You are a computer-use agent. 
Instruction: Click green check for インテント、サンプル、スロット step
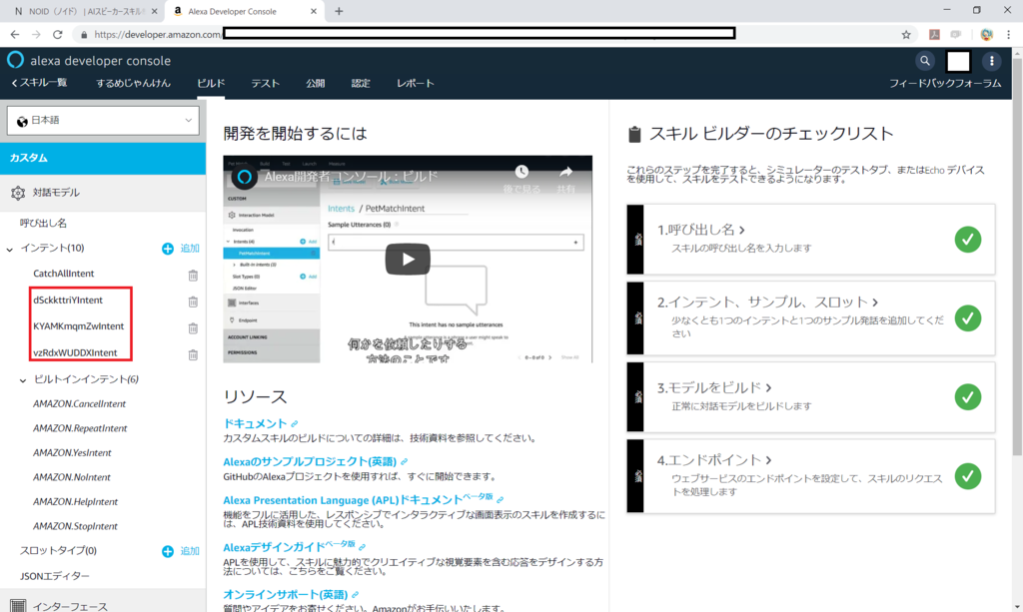click(967, 318)
